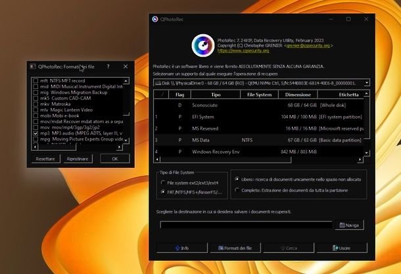401x274 pixels.
Task: Sort partitions by Tipo column header
Action: [216, 95]
